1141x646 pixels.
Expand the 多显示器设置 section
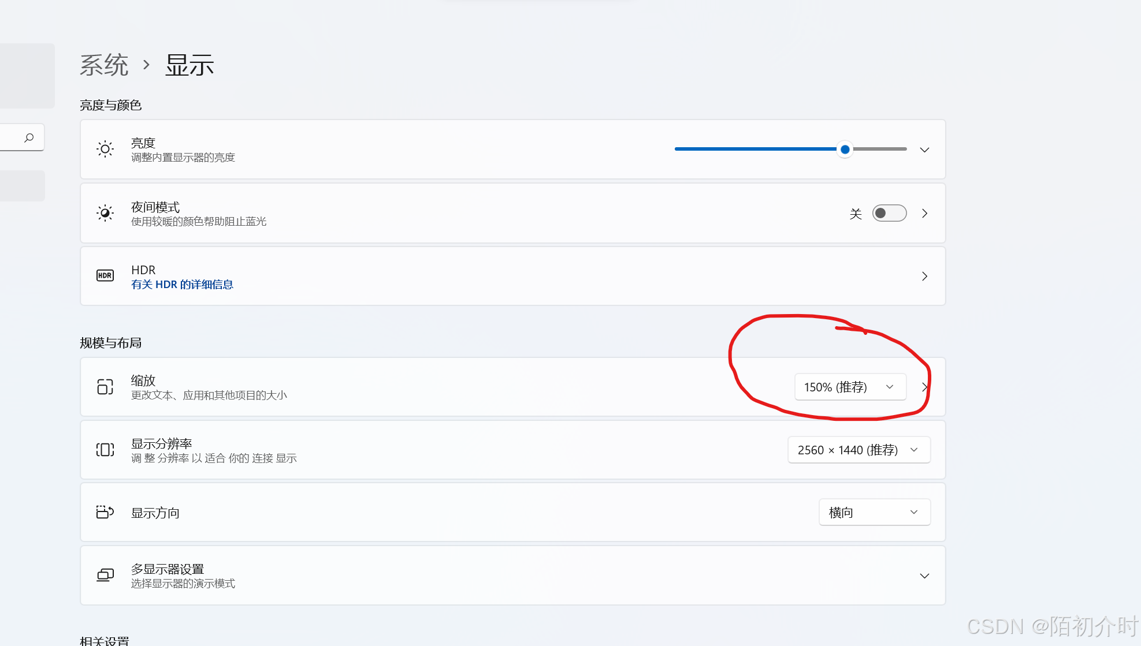coord(924,576)
